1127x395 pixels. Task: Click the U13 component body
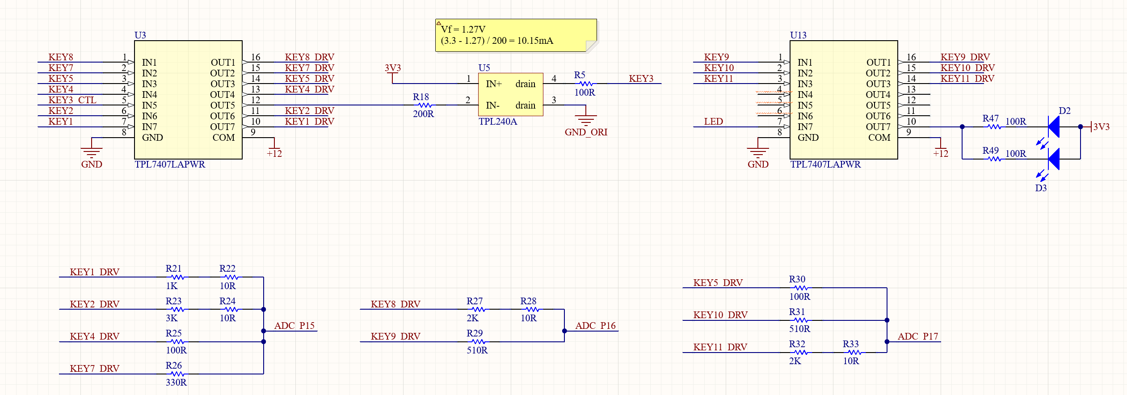click(844, 100)
